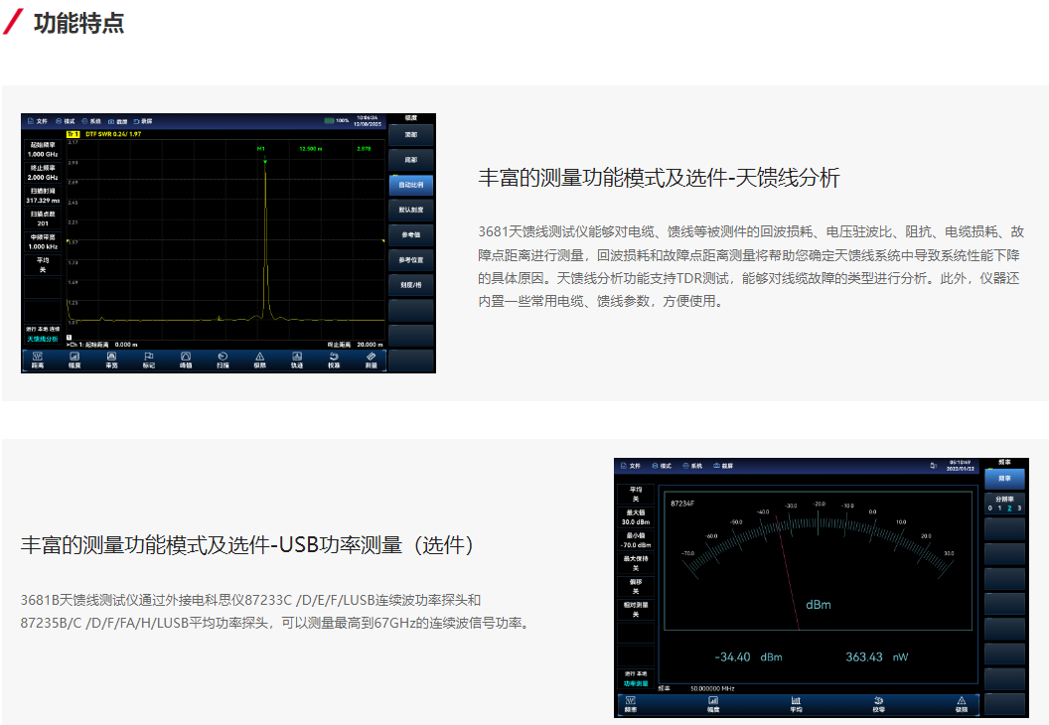Click the 录屏 menu item
Viewport: 1049px width, 725px height.
(142, 120)
